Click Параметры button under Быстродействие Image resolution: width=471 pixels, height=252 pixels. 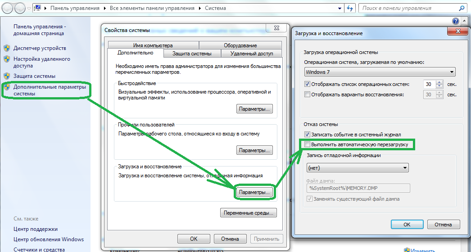click(x=254, y=109)
